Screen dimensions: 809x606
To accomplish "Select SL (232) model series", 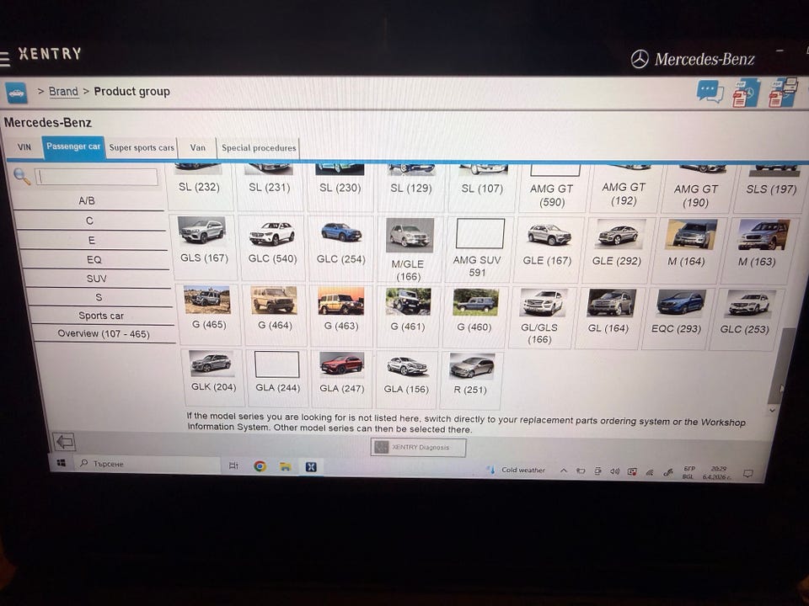I will coord(200,187).
